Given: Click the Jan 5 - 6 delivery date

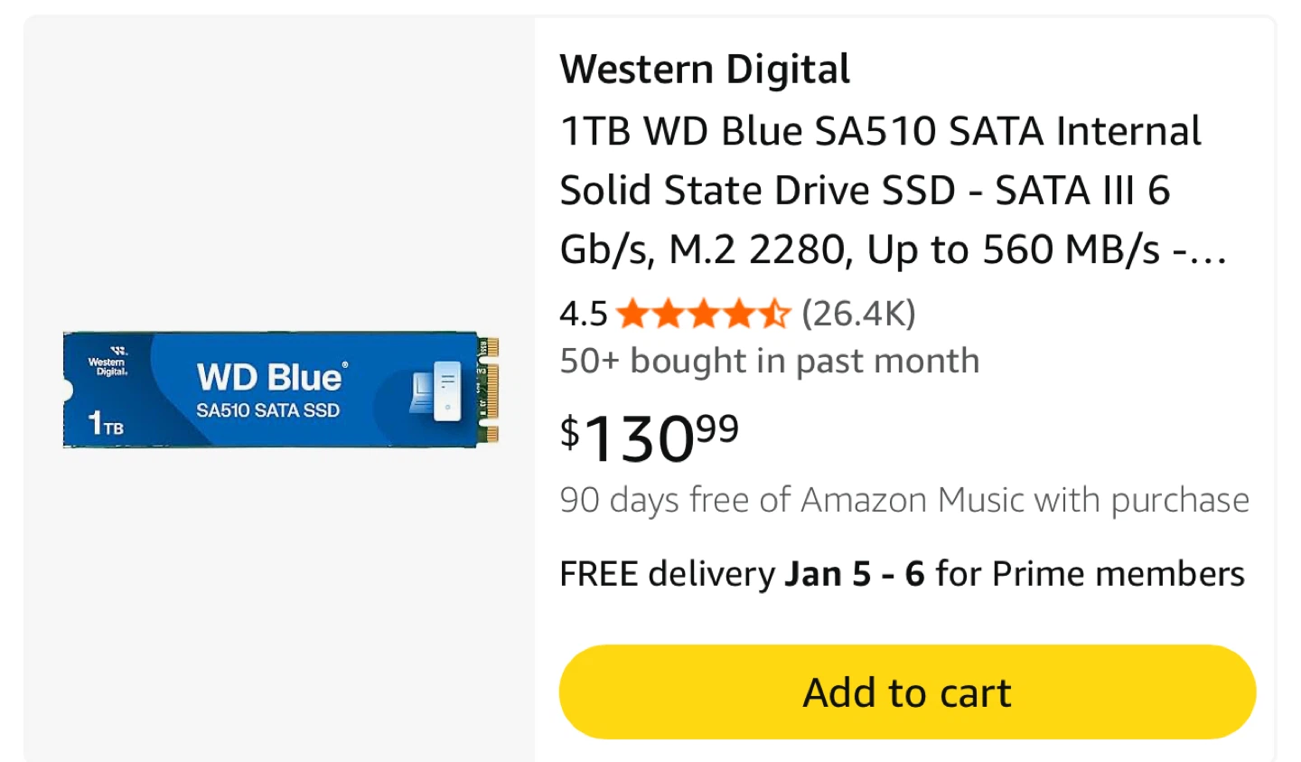Looking at the screenshot, I should [x=854, y=574].
